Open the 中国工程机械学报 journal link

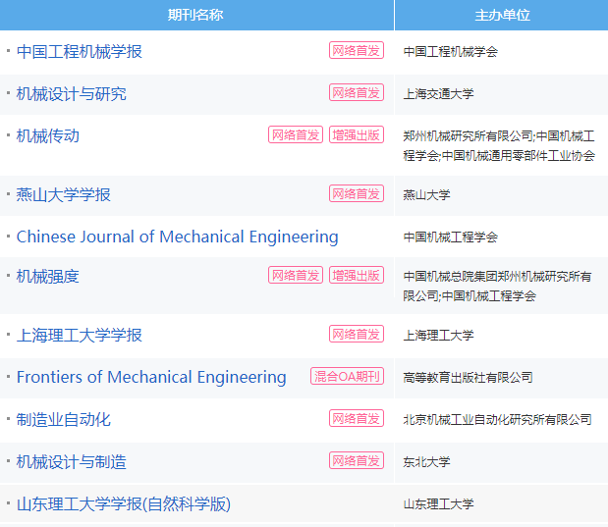[80, 52]
